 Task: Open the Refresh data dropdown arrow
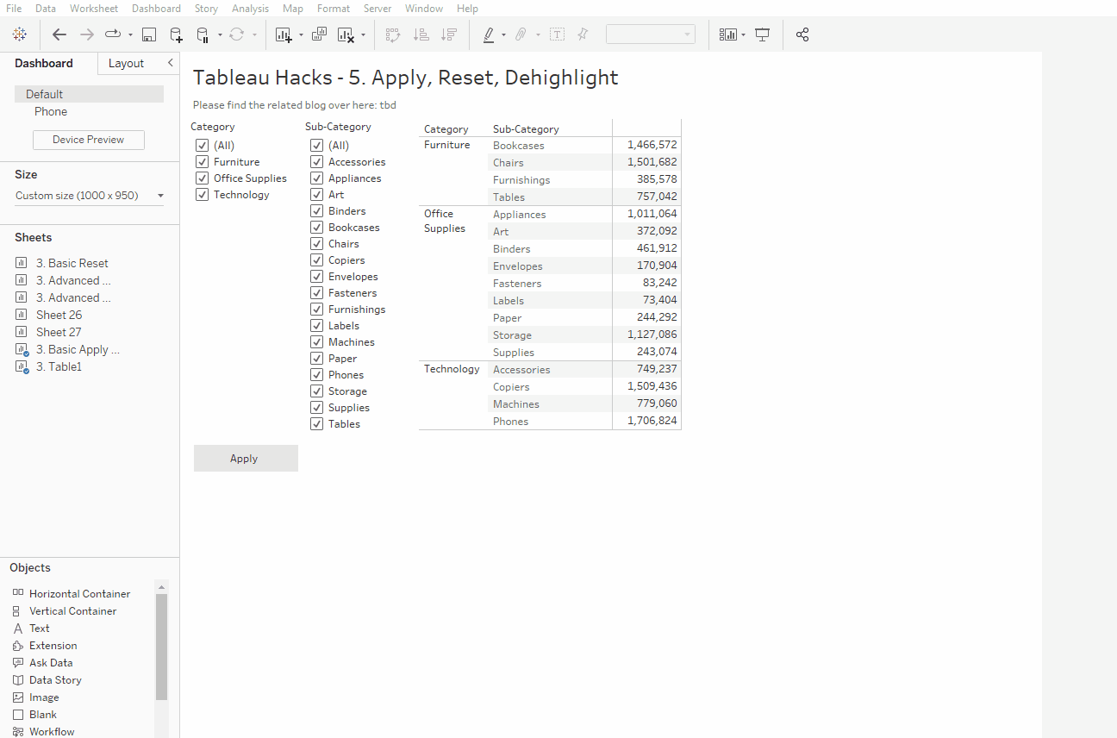[x=254, y=35]
